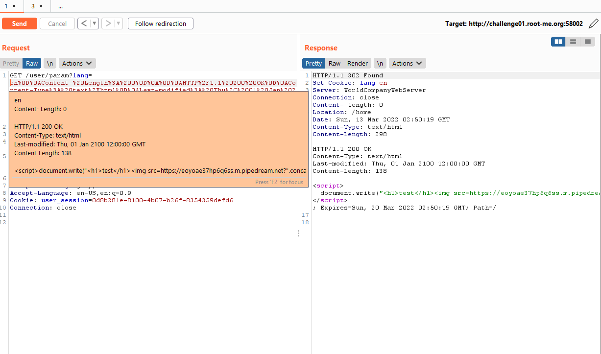Screen dimensions: 601x354
Task: Toggle \n non-printable characters in Response
Action: tap(380, 63)
